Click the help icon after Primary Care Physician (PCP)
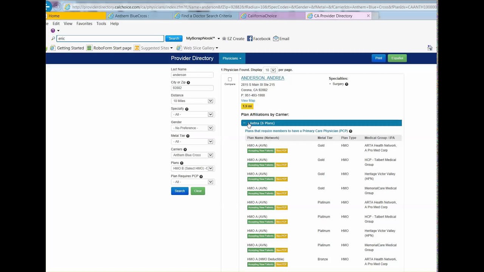 tap(351, 131)
